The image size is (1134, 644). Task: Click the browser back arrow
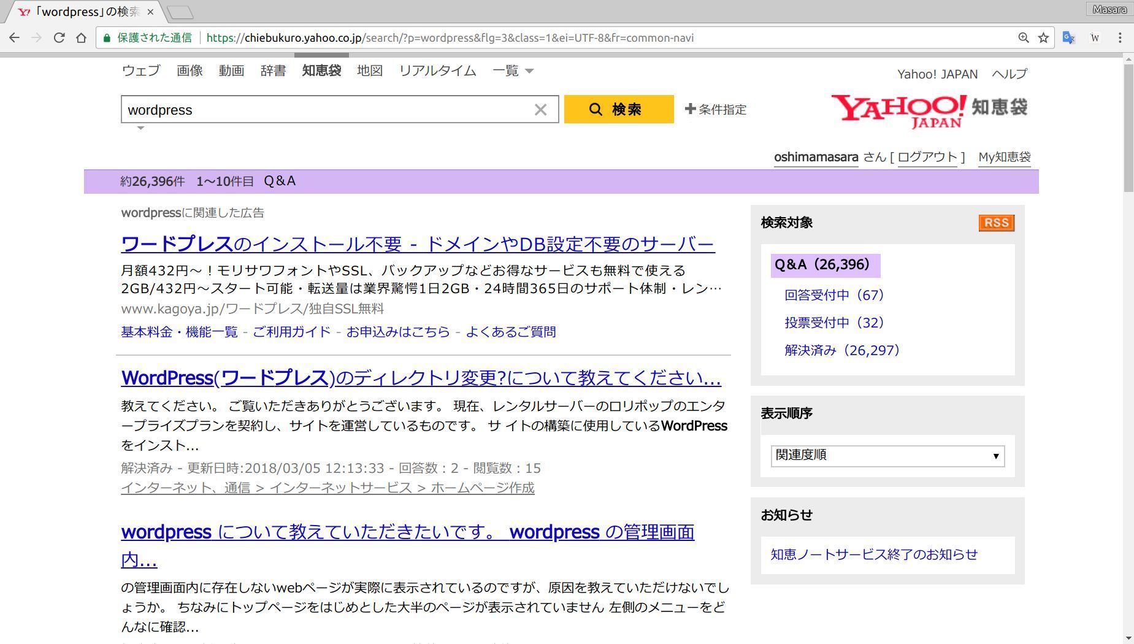14,38
